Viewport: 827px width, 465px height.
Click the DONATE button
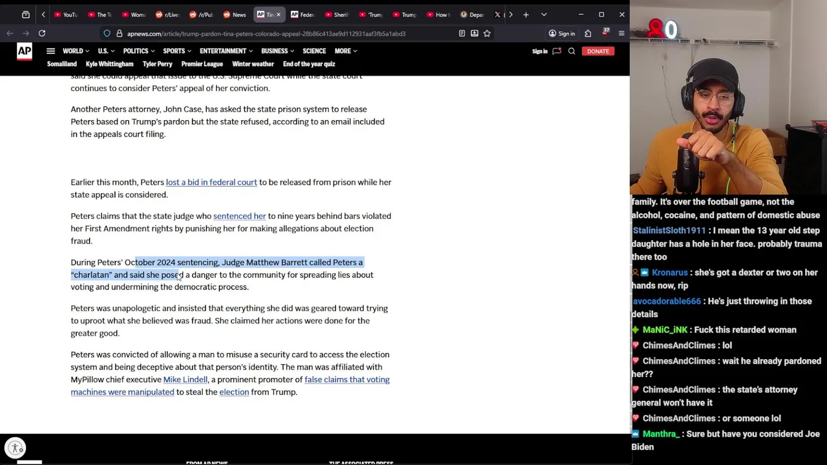coord(598,51)
